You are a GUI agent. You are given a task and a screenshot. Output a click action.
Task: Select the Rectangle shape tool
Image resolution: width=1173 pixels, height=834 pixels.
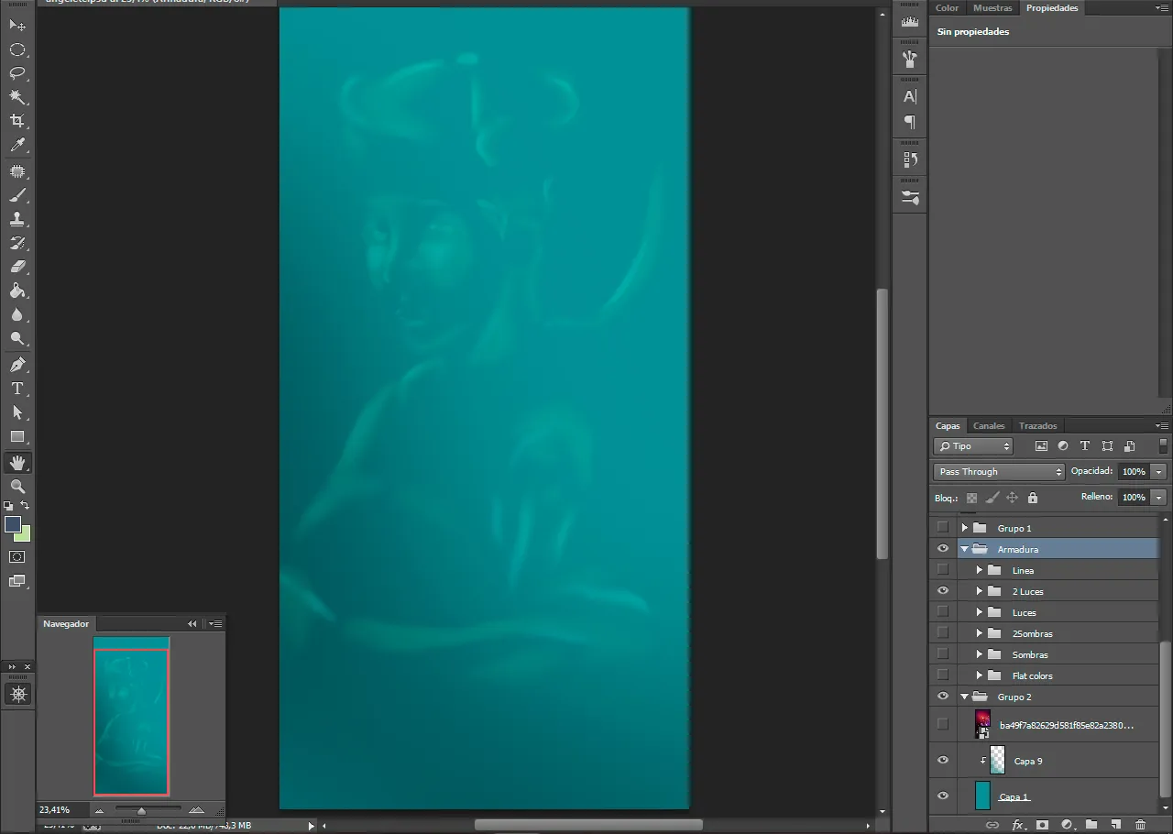17,436
